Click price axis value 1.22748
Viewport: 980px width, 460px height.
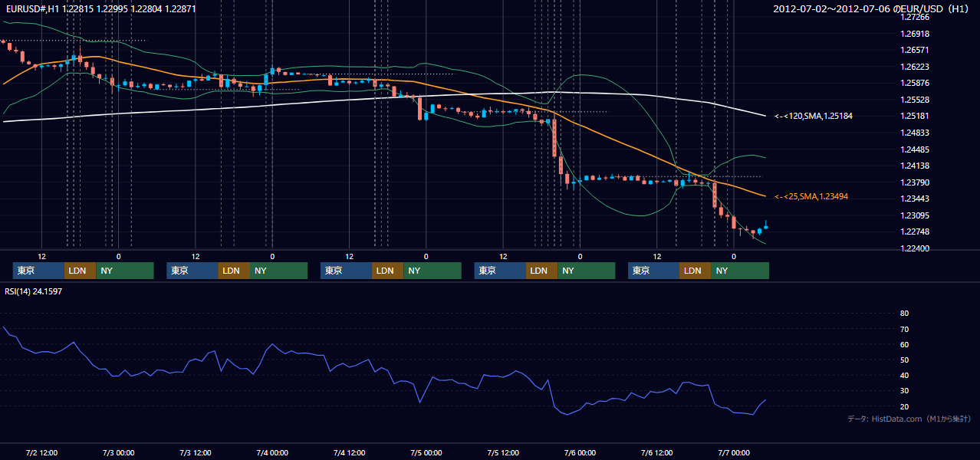(x=915, y=232)
